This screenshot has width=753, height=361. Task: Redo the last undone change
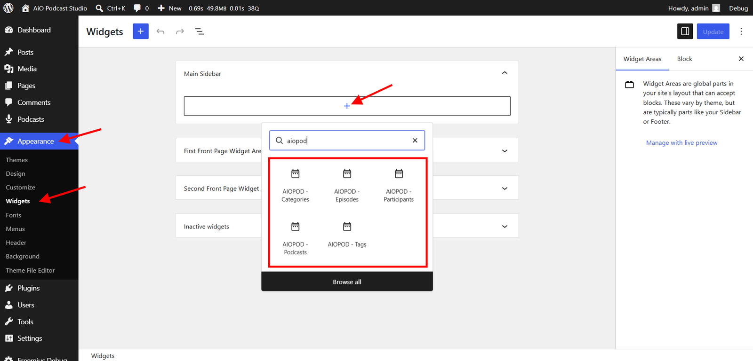coord(180,31)
